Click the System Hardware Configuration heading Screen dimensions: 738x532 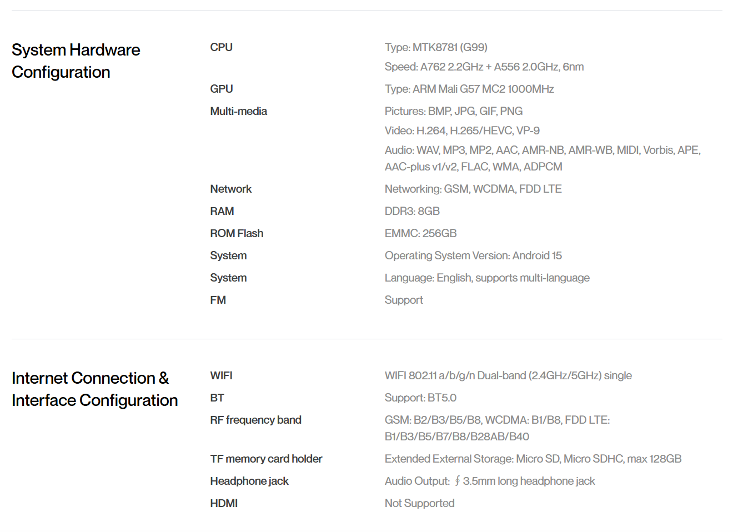tap(76, 61)
